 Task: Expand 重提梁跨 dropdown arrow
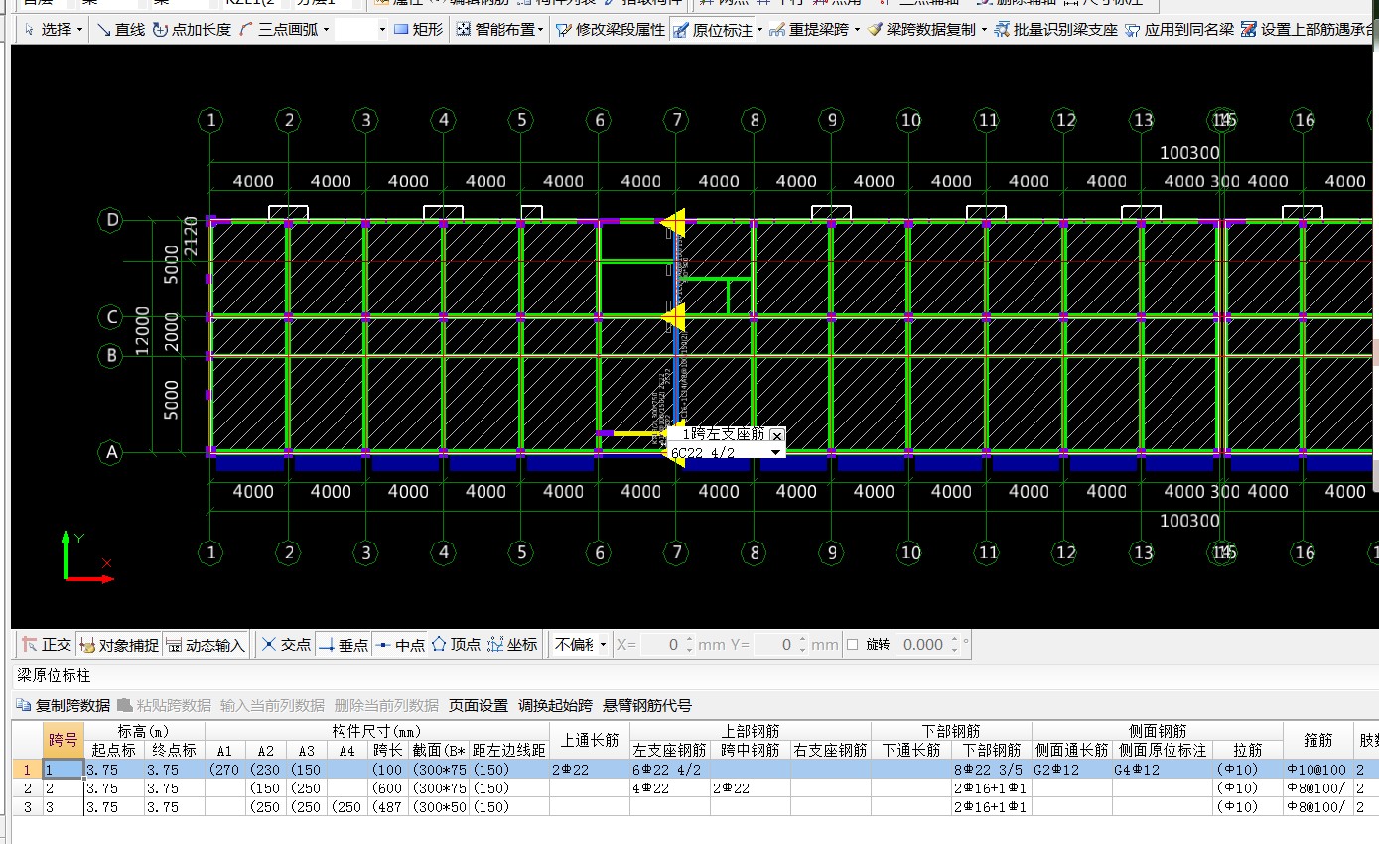pyautogui.click(x=856, y=30)
